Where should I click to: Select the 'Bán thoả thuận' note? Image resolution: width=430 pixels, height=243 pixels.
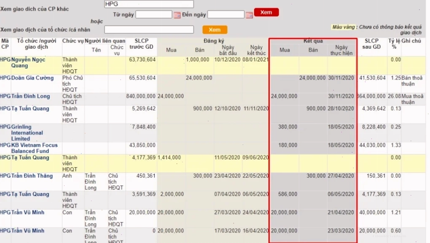pyautogui.click(x=412, y=81)
